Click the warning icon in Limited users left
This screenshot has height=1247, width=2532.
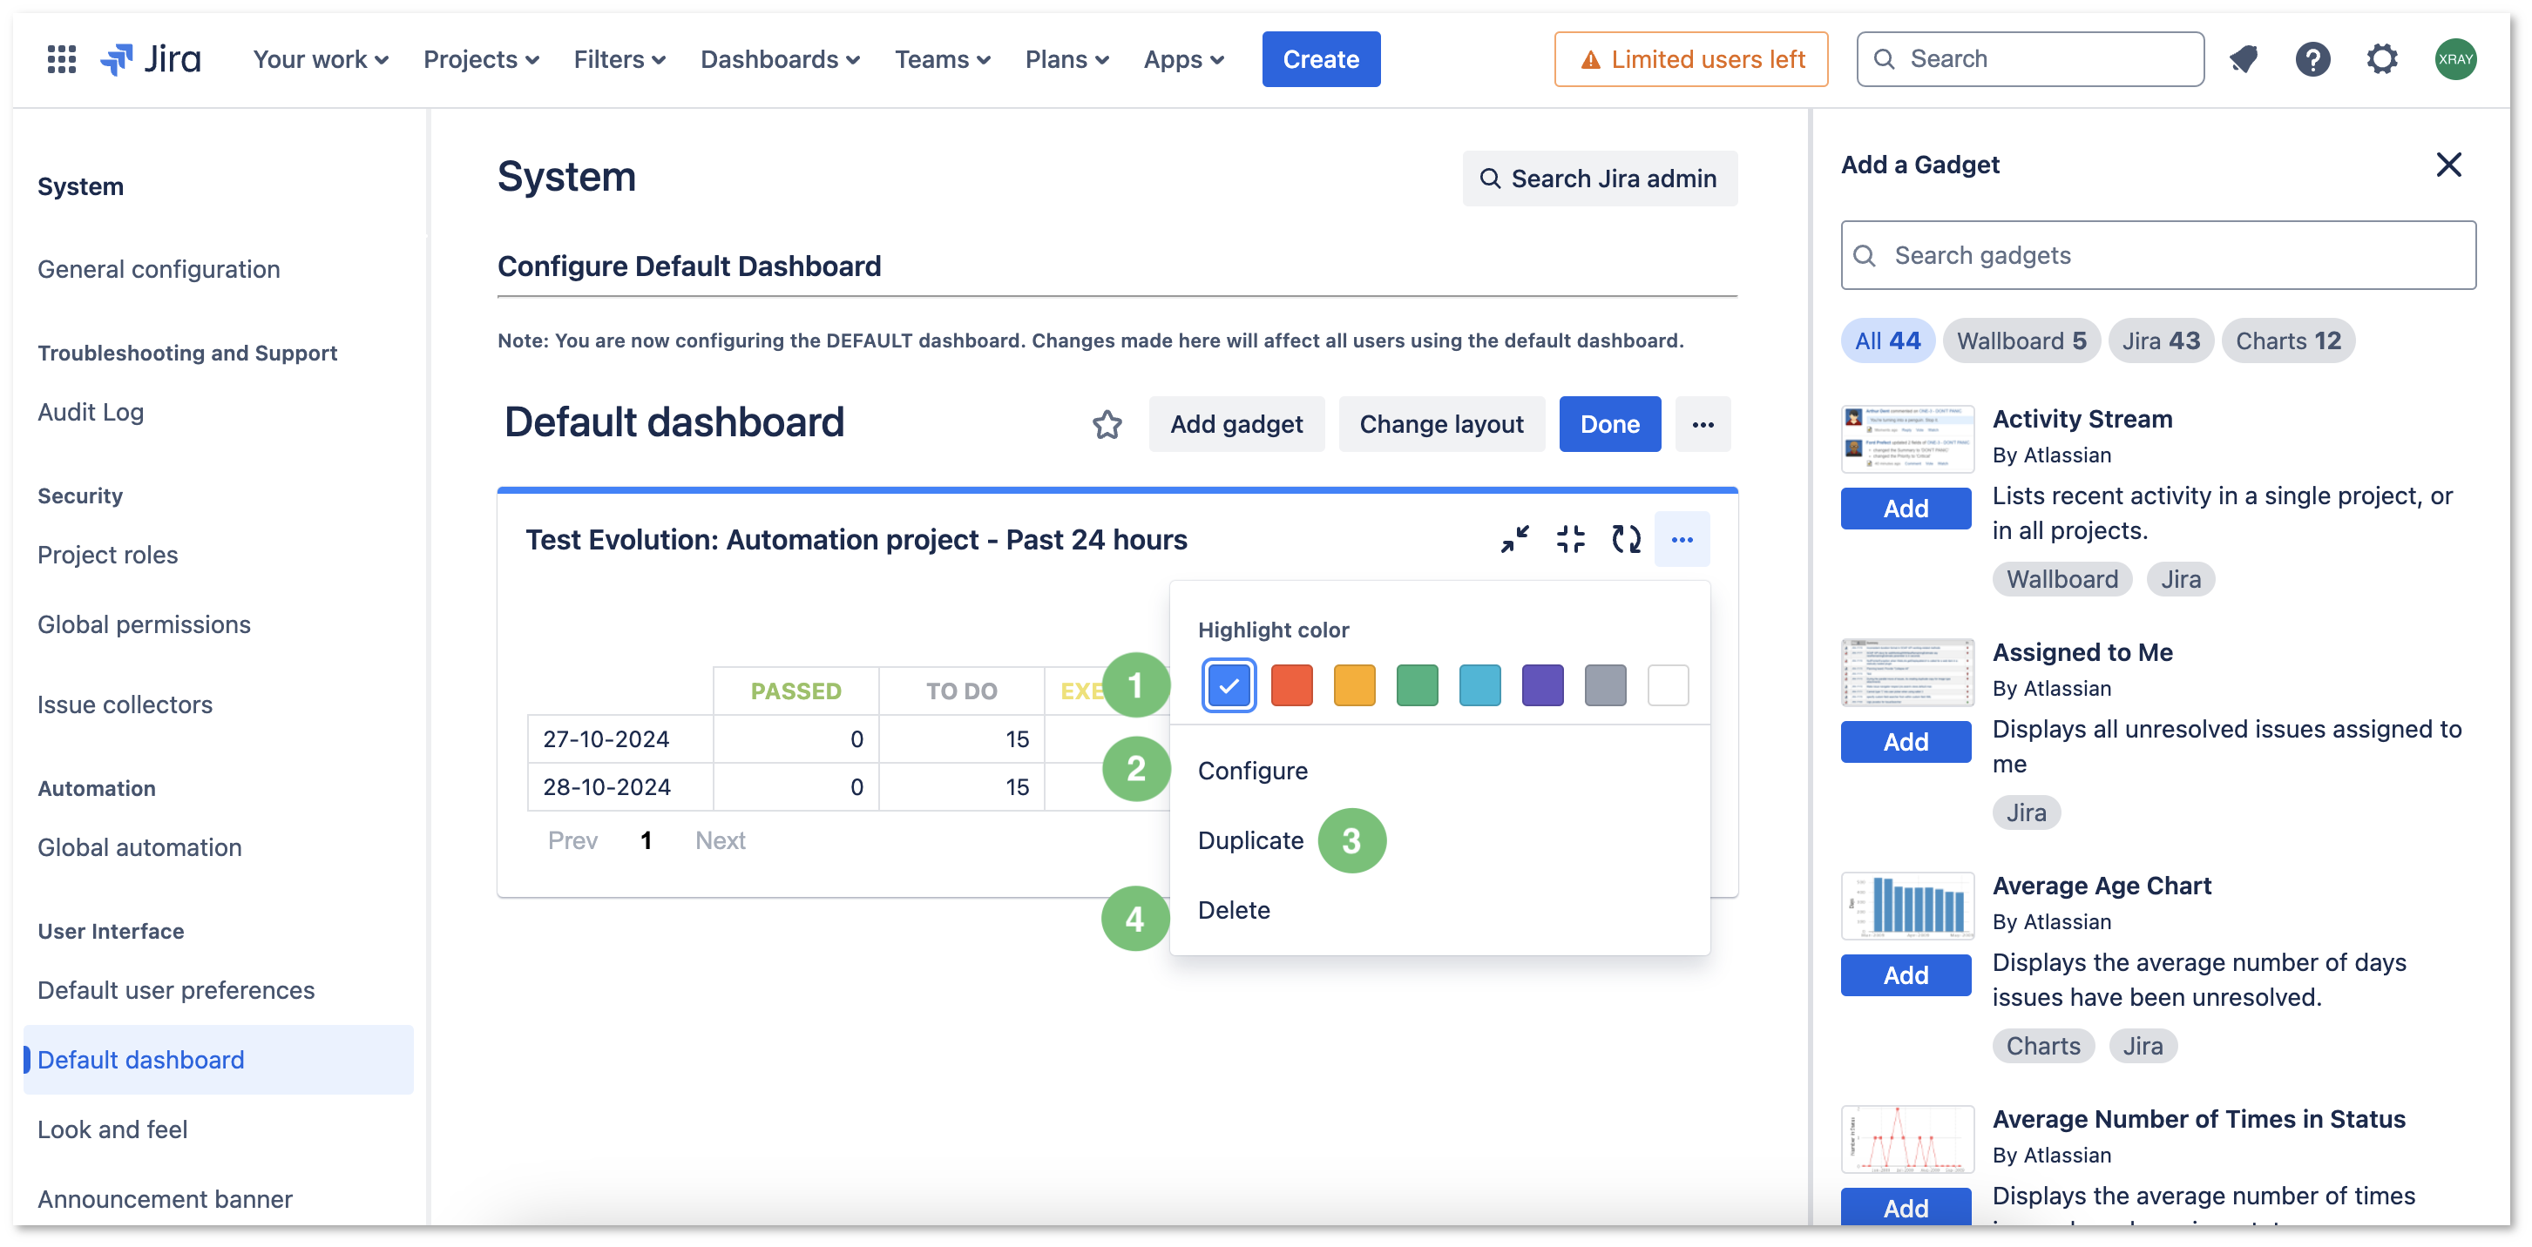click(x=1590, y=60)
